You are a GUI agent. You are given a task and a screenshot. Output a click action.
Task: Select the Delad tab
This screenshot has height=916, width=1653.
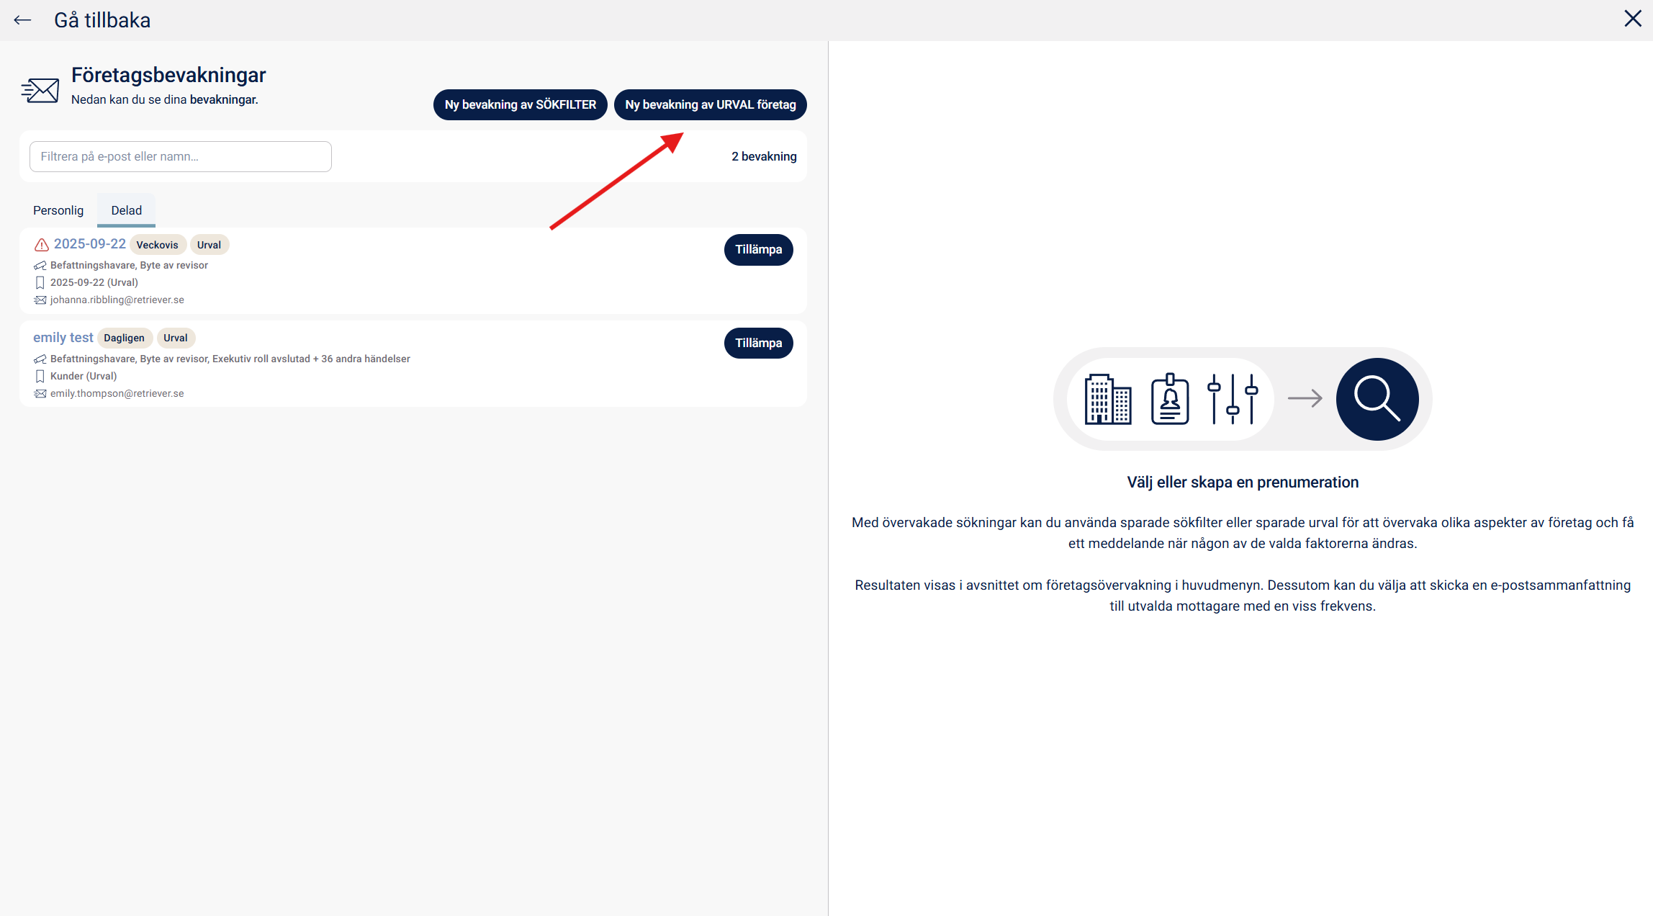click(126, 210)
